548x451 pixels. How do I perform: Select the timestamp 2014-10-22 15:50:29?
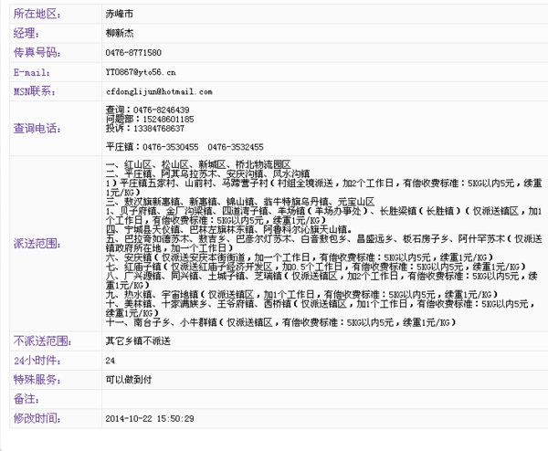151,418
